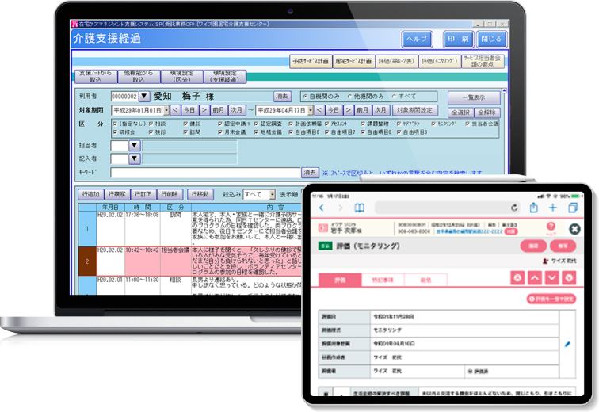The height and width of the screenshot is (412, 599).
Task: Click the 行追加 button
Action: coord(91,194)
